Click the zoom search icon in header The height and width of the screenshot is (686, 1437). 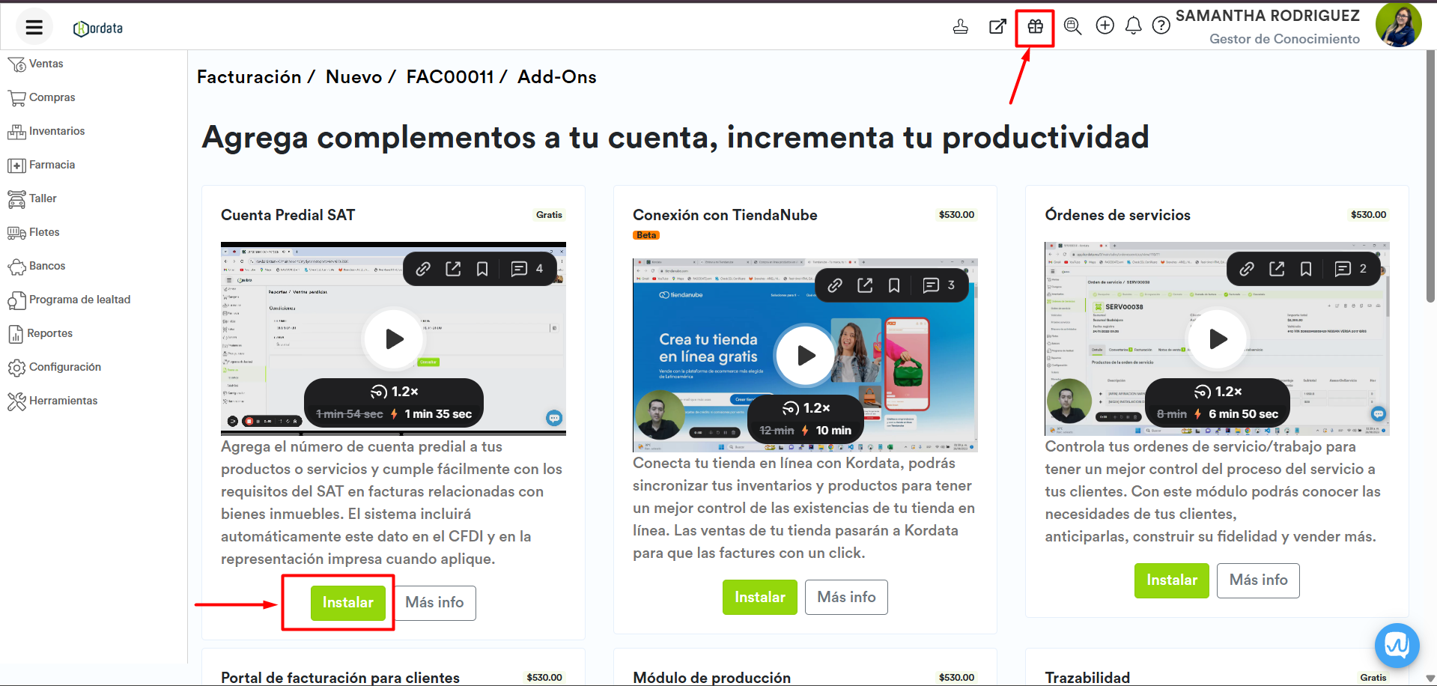(1072, 26)
